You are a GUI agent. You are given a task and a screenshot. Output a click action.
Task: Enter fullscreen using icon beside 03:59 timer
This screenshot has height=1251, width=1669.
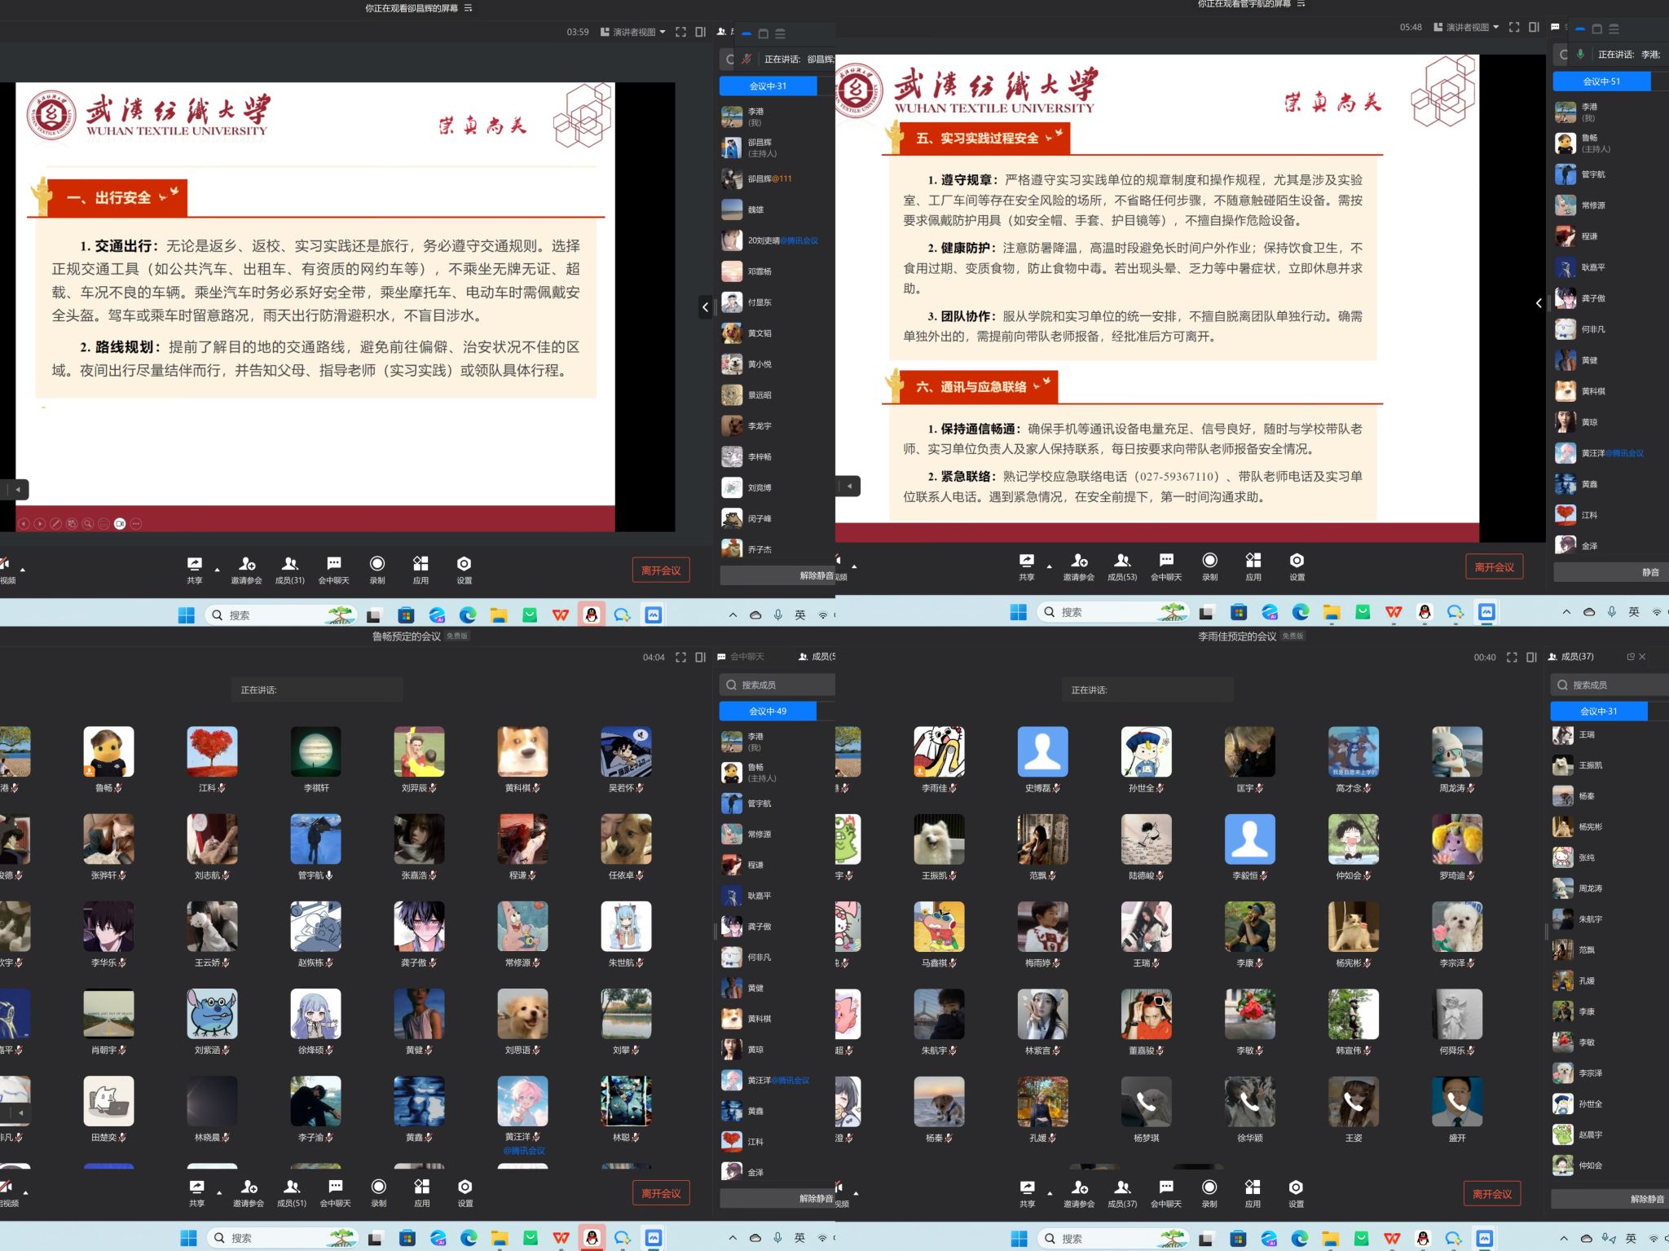tap(680, 32)
